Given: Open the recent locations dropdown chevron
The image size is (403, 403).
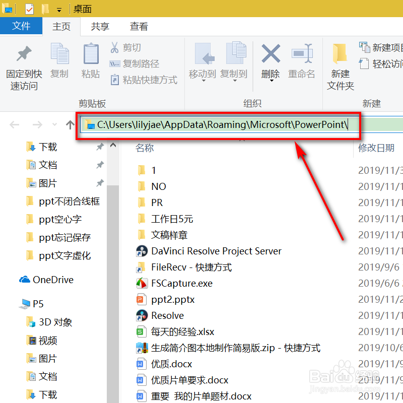Looking at the screenshot, I should (x=54, y=124).
